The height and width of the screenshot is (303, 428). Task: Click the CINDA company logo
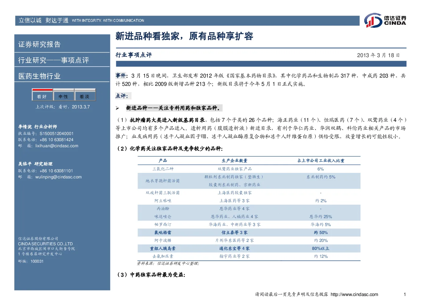385,20
